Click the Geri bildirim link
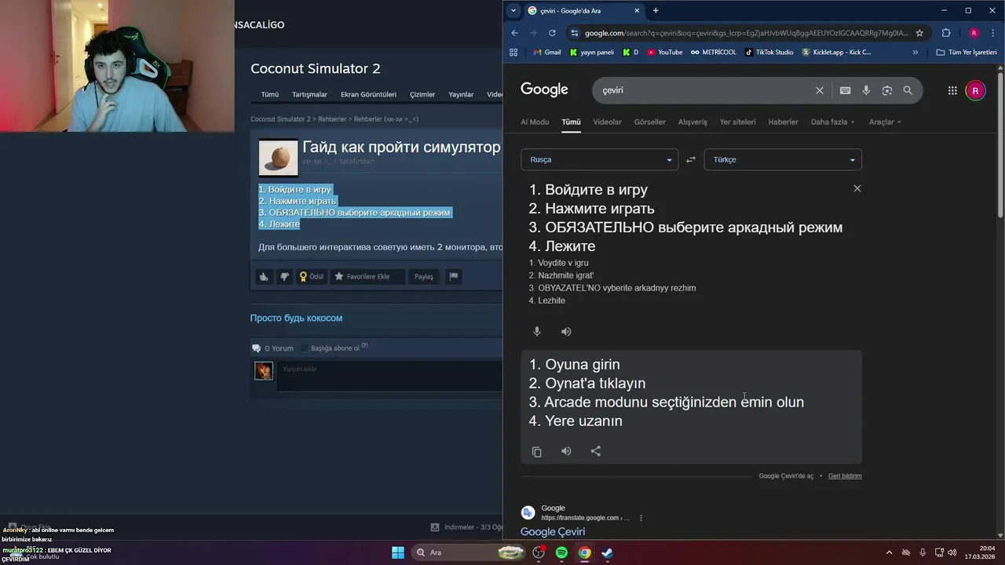The width and height of the screenshot is (1005, 565). 845,476
